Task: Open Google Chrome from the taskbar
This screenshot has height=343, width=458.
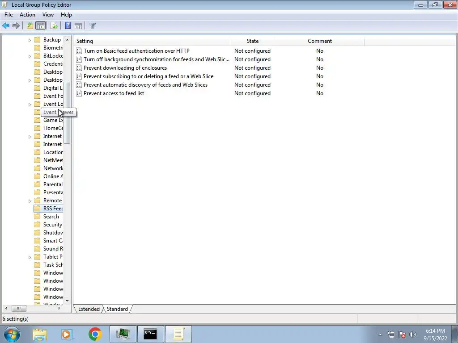Action: tap(95, 334)
